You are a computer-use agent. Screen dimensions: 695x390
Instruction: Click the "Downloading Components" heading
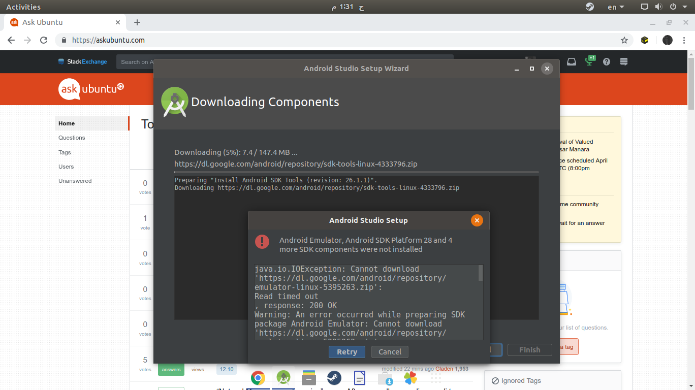265,102
